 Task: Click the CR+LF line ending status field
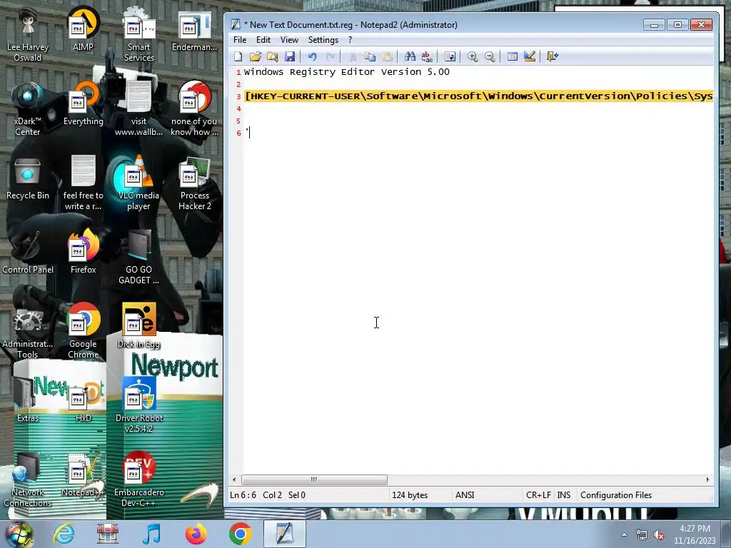point(538,495)
